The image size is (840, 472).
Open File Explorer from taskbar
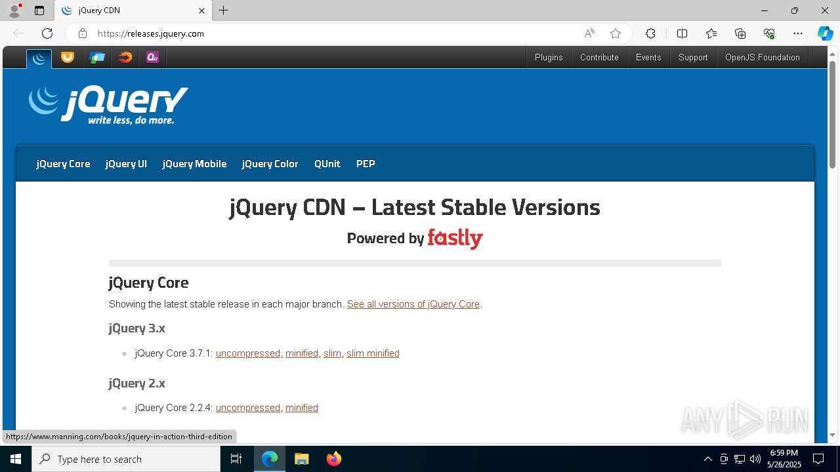click(x=301, y=459)
